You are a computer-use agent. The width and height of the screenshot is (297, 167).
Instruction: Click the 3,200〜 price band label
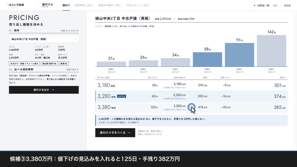click(207, 69)
